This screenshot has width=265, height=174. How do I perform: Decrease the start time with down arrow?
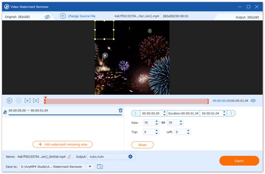coord(164,115)
